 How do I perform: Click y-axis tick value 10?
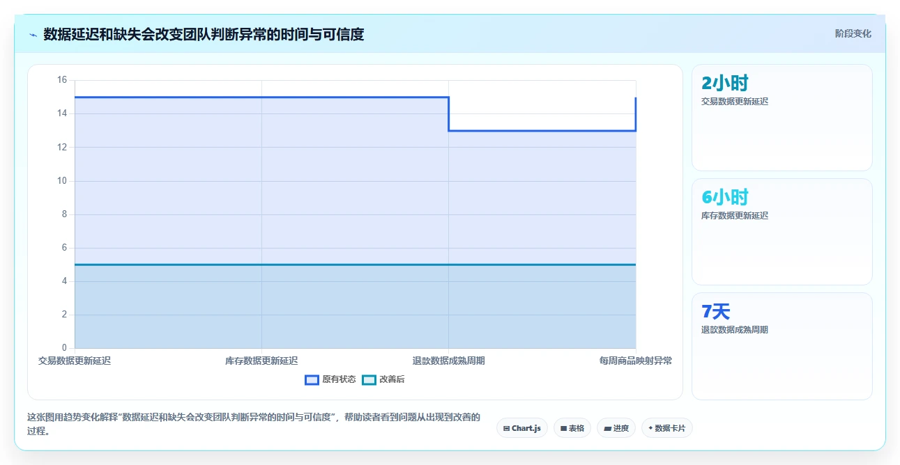click(x=61, y=180)
